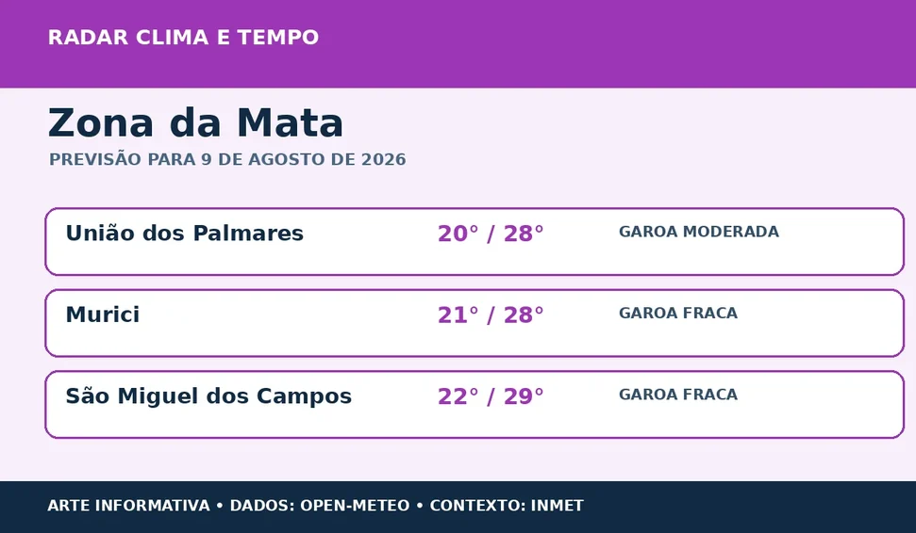Click the forecast date 9 de agosto de 2026
Image resolution: width=916 pixels, height=533 pixels.
coord(303,160)
